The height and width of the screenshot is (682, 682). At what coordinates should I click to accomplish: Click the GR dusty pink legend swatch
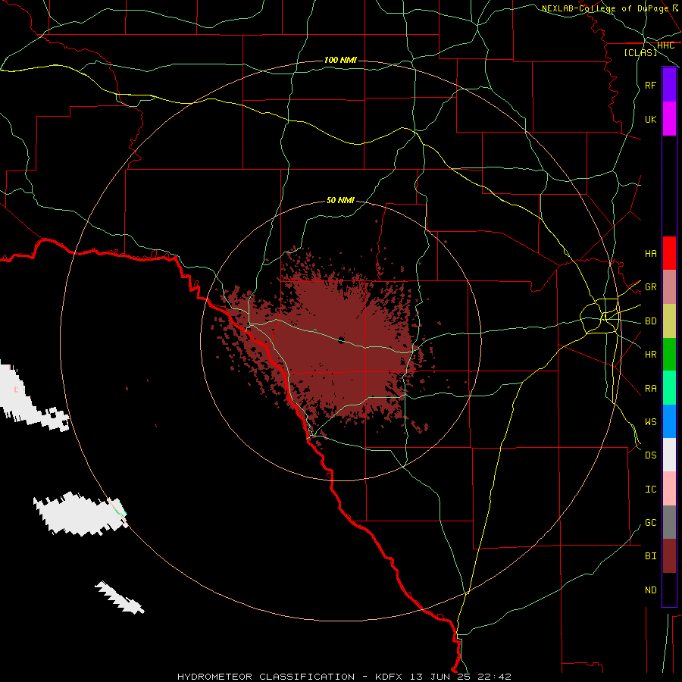click(x=669, y=287)
